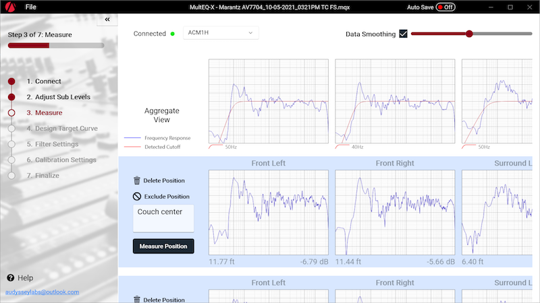Click the step progress bar
The height and width of the screenshot is (303, 540).
(x=56, y=45)
